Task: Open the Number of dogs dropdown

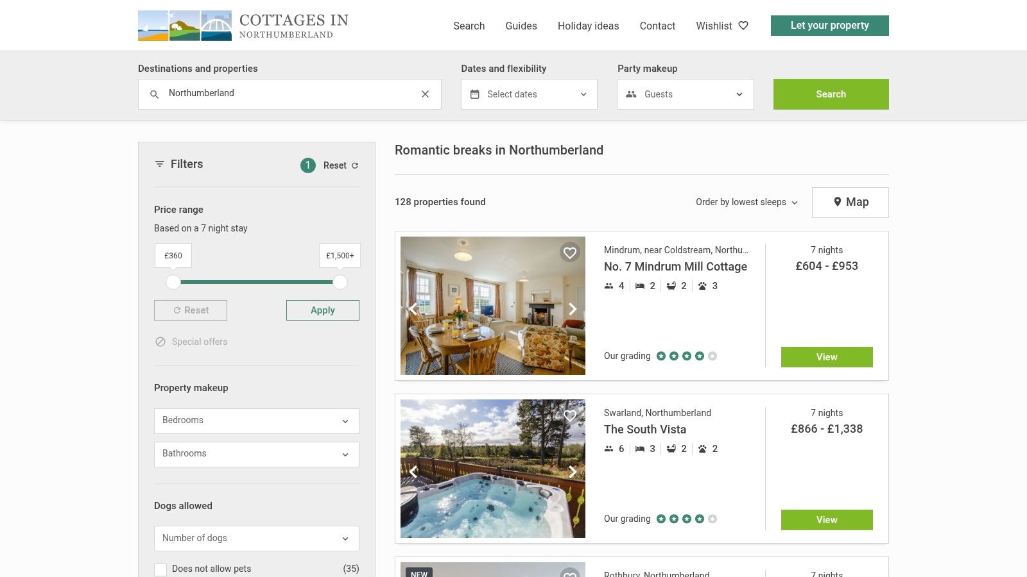Action: [x=257, y=539]
